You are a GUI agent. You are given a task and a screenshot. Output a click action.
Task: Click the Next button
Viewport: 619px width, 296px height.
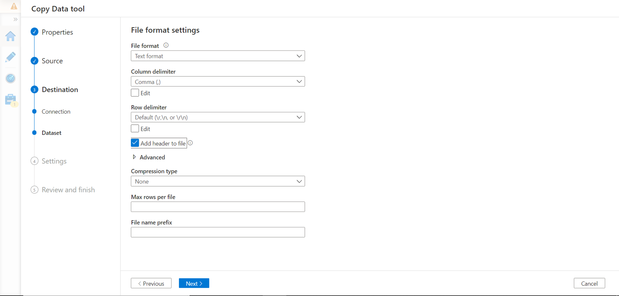click(x=194, y=283)
